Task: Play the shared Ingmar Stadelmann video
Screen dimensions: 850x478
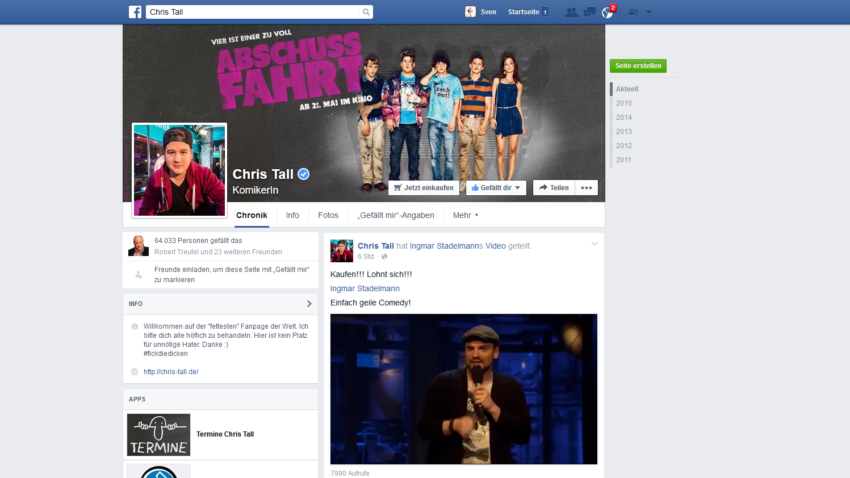Action: tap(464, 389)
